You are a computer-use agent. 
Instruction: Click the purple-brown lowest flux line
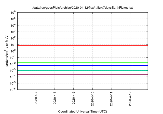(83, 74)
